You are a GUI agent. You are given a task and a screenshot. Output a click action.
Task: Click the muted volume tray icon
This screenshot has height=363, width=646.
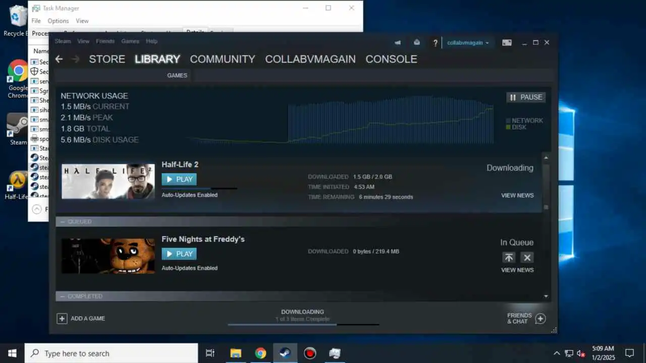[x=581, y=353]
